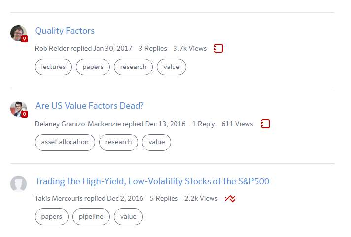Click notebook icon on US Value Factors post

(265, 124)
